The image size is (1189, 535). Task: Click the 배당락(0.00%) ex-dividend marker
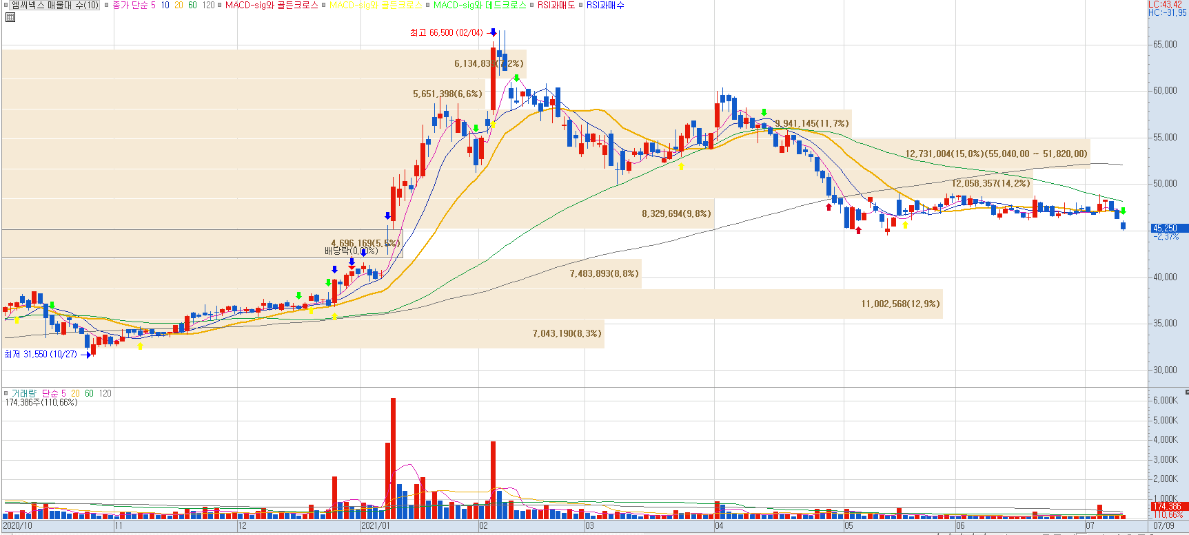coord(351,251)
